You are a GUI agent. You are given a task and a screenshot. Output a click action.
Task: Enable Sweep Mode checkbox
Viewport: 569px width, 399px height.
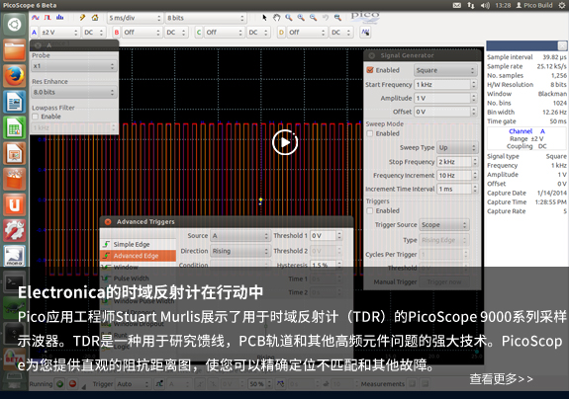click(x=370, y=133)
